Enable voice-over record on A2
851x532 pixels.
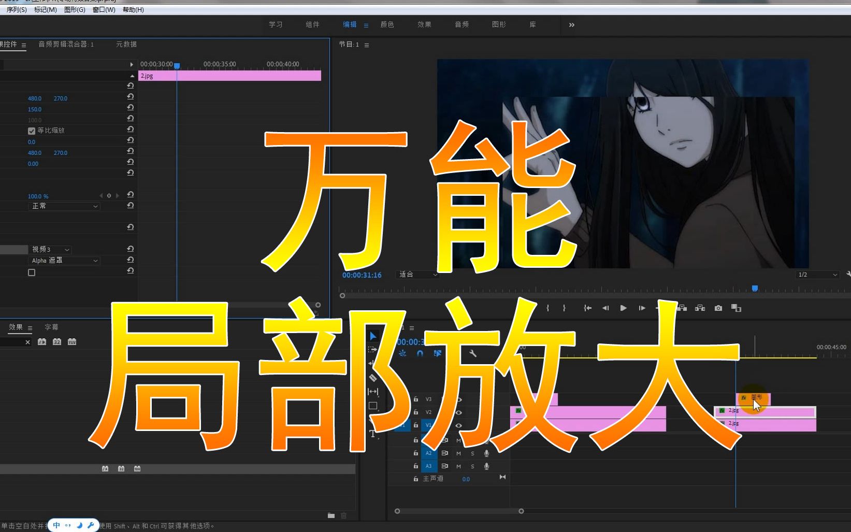coord(486,453)
